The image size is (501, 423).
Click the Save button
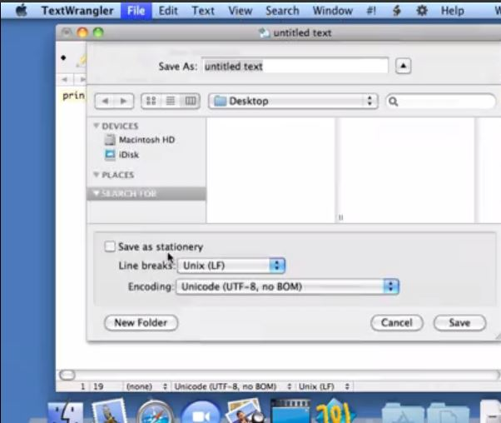pyautogui.click(x=459, y=322)
